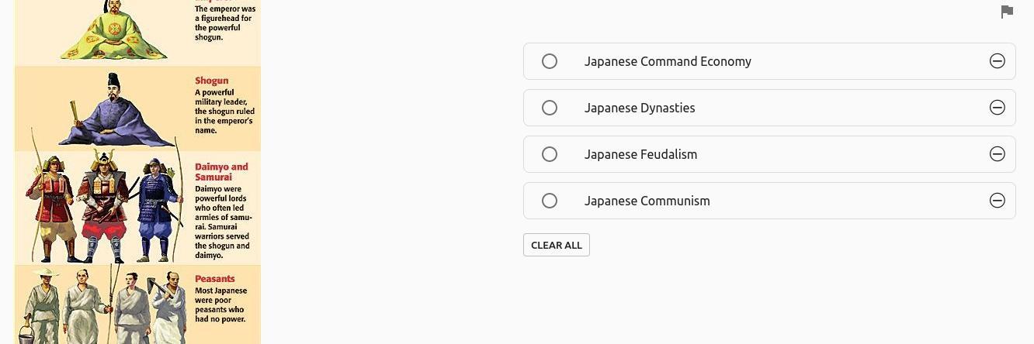Select the Japanese Command Economy radio button

550,61
